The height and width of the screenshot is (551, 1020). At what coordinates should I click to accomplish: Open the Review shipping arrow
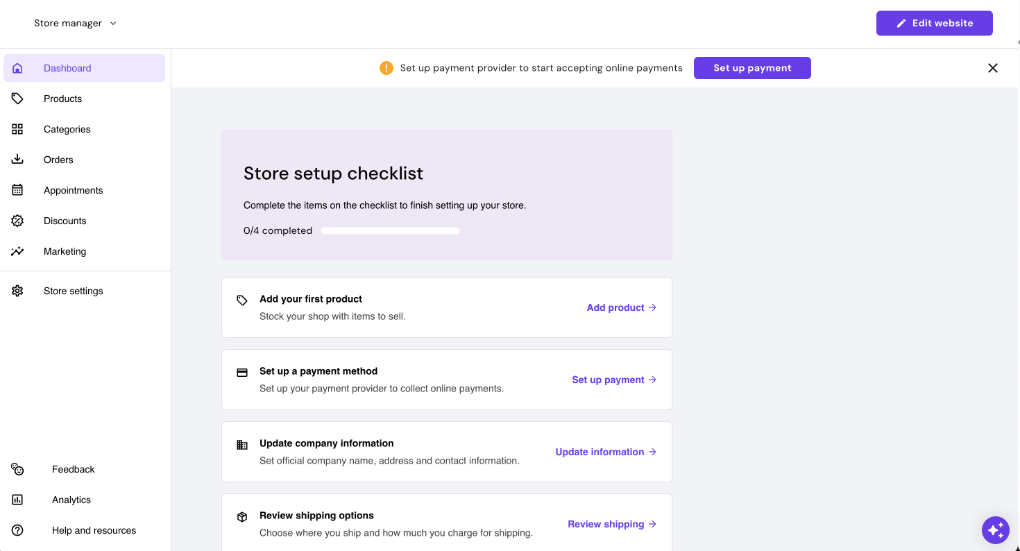pos(652,524)
